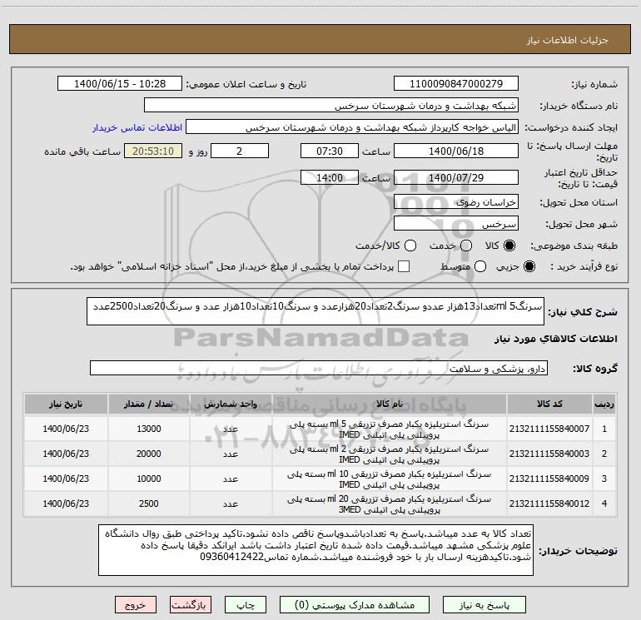Image resolution: width=641 pixels, height=620 pixels.
Task: Click product code 213211155840009
Action: 549,479
